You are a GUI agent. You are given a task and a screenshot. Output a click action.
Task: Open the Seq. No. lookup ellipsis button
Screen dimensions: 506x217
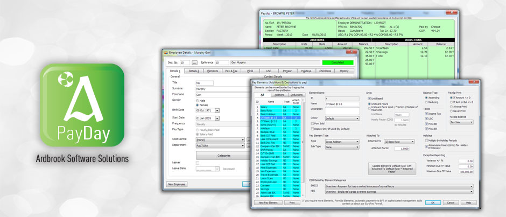(x=194, y=62)
